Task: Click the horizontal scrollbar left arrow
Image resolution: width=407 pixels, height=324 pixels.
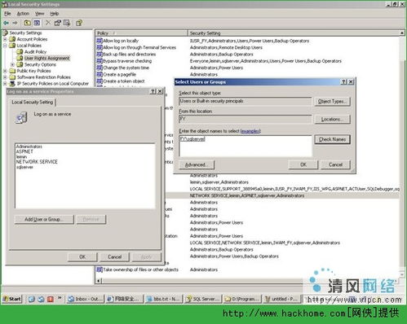Action: click(x=99, y=281)
